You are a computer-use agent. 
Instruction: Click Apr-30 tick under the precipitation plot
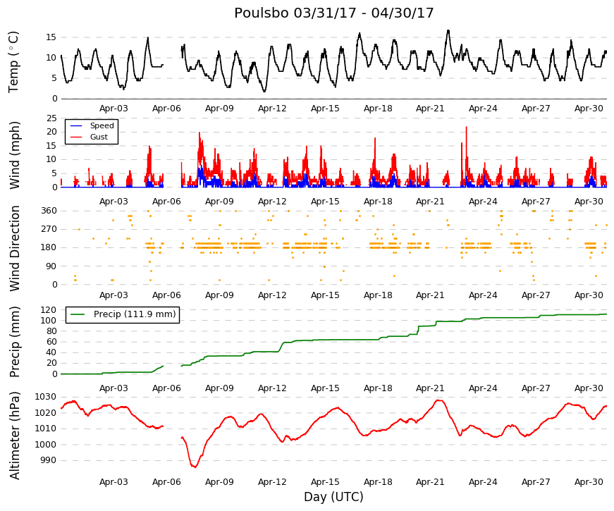pos(589,388)
